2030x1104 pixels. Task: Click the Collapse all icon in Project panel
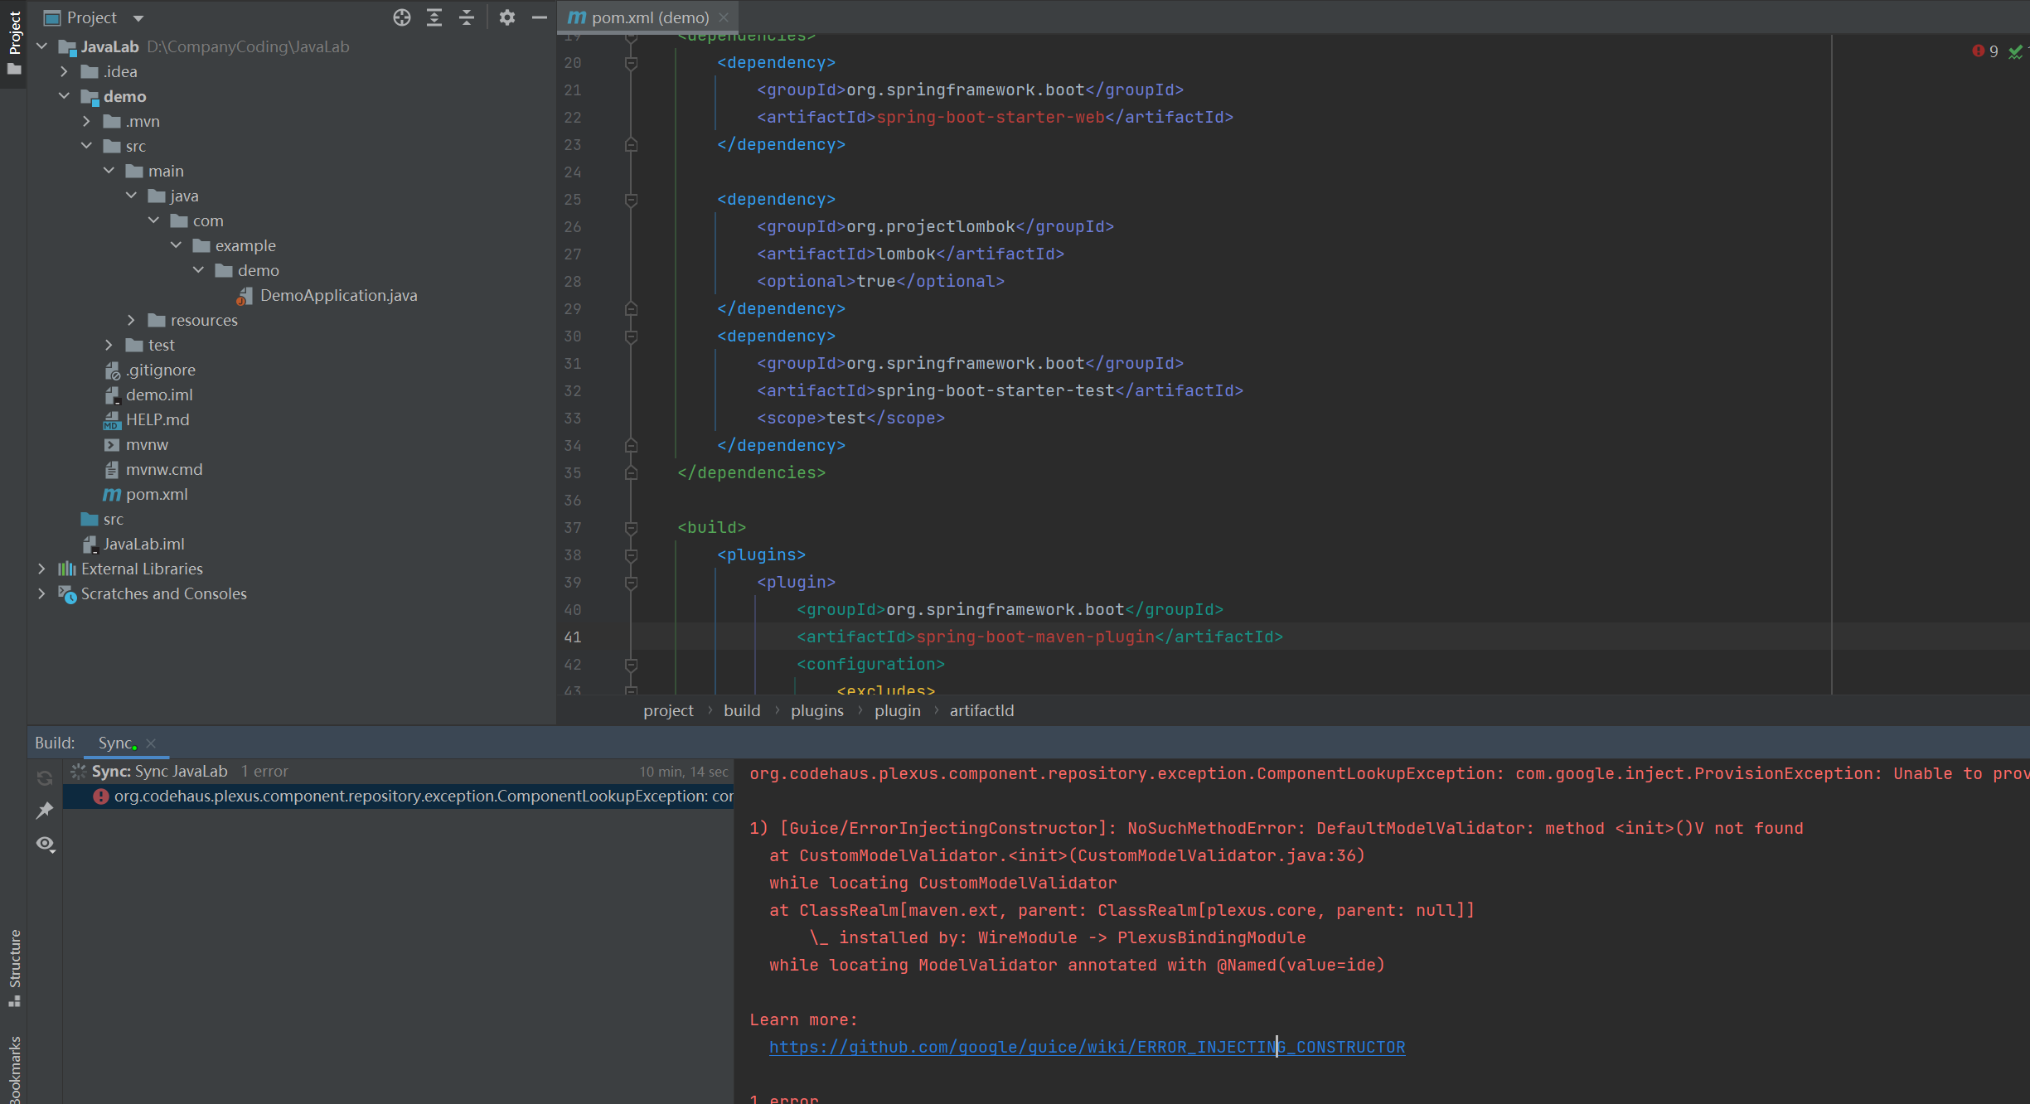(x=467, y=17)
